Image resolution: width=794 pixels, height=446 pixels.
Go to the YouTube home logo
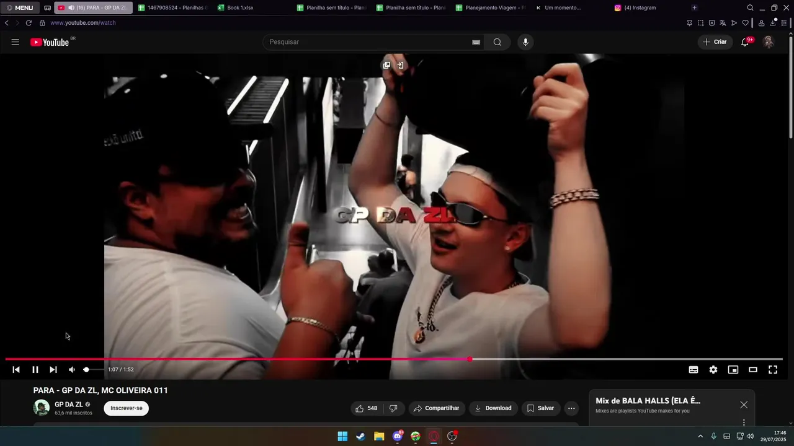tap(50, 42)
